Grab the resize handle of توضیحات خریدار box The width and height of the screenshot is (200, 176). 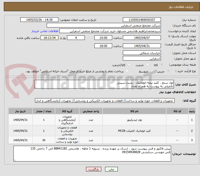pos(15,160)
